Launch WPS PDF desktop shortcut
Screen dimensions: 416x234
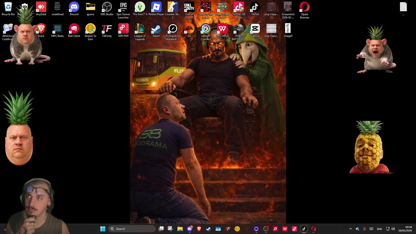click(x=123, y=31)
